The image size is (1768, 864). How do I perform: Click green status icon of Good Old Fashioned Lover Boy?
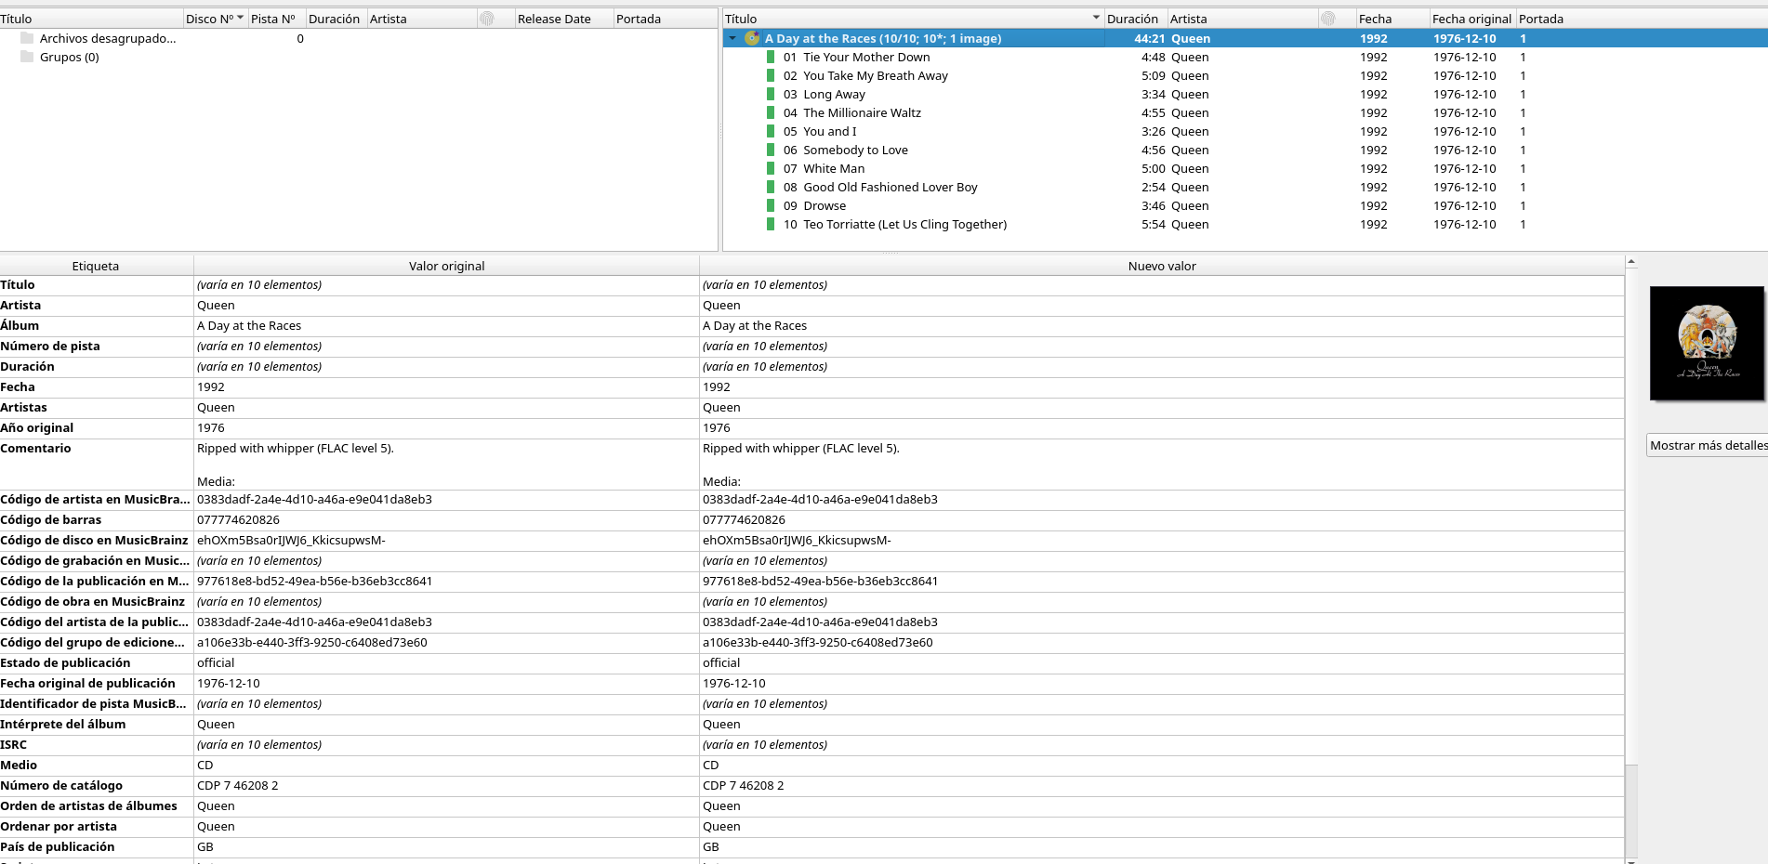point(771,187)
